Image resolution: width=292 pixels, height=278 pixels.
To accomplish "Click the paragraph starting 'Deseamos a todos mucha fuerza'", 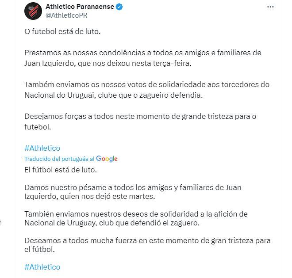I will [147, 245].
